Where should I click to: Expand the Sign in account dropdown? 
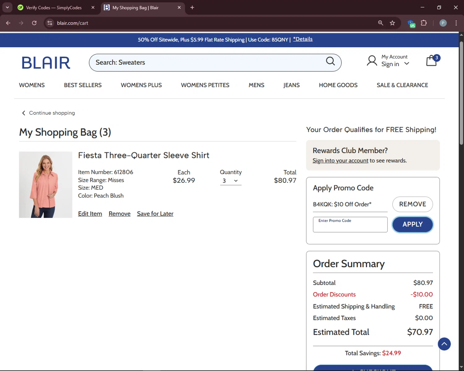406,63
